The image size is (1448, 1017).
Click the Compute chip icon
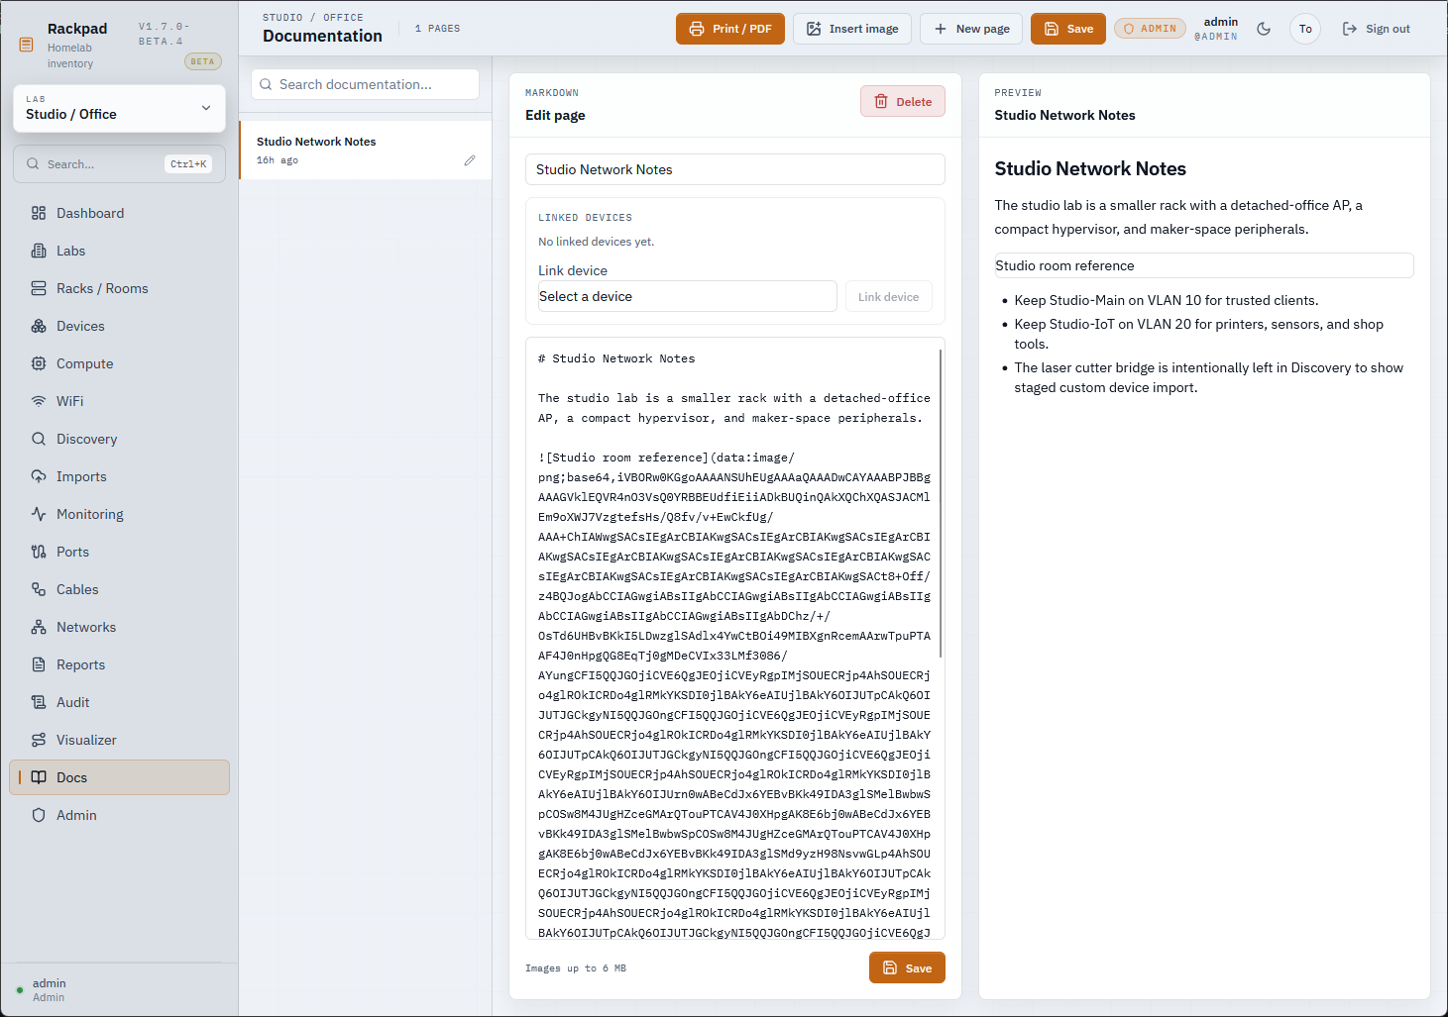39,363
